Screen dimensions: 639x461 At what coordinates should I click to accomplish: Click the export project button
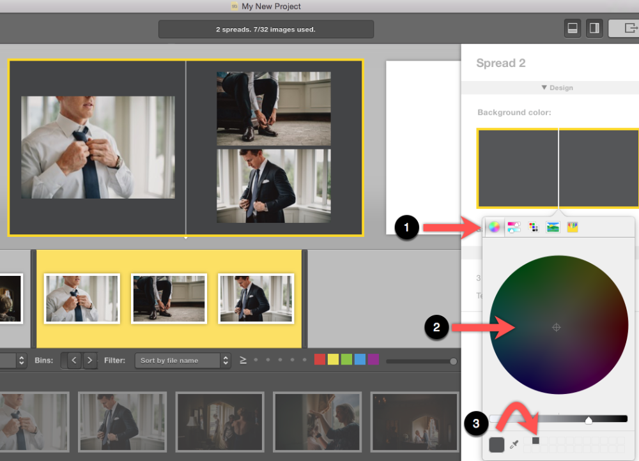626,28
